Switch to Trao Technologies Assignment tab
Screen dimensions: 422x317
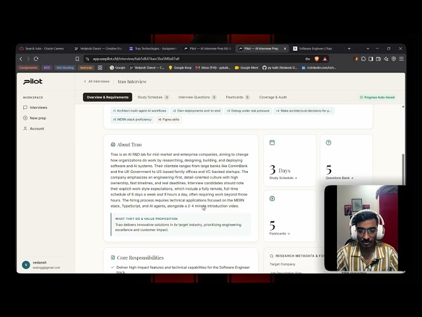(153, 48)
